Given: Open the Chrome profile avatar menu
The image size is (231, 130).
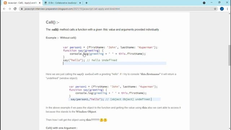Looking at the screenshot, I should click(222, 9).
